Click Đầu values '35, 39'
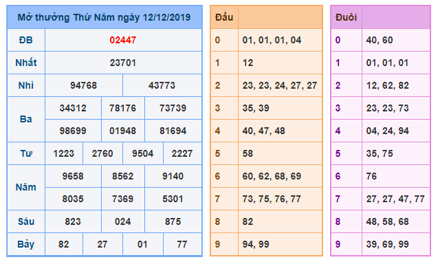 point(256,108)
